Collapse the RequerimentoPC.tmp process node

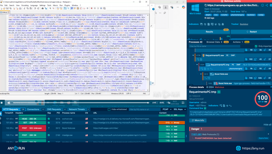197,65
